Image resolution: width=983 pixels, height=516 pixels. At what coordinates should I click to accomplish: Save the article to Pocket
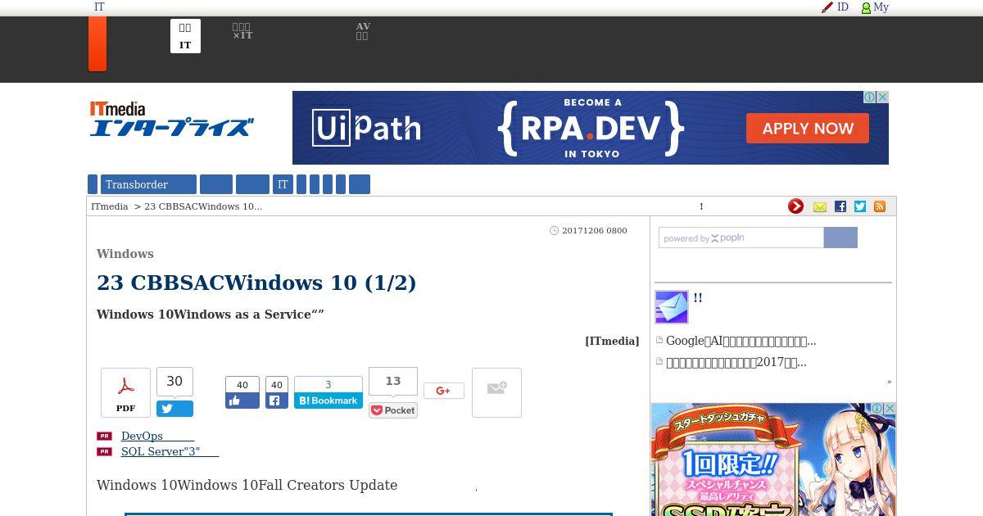pyautogui.click(x=393, y=410)
